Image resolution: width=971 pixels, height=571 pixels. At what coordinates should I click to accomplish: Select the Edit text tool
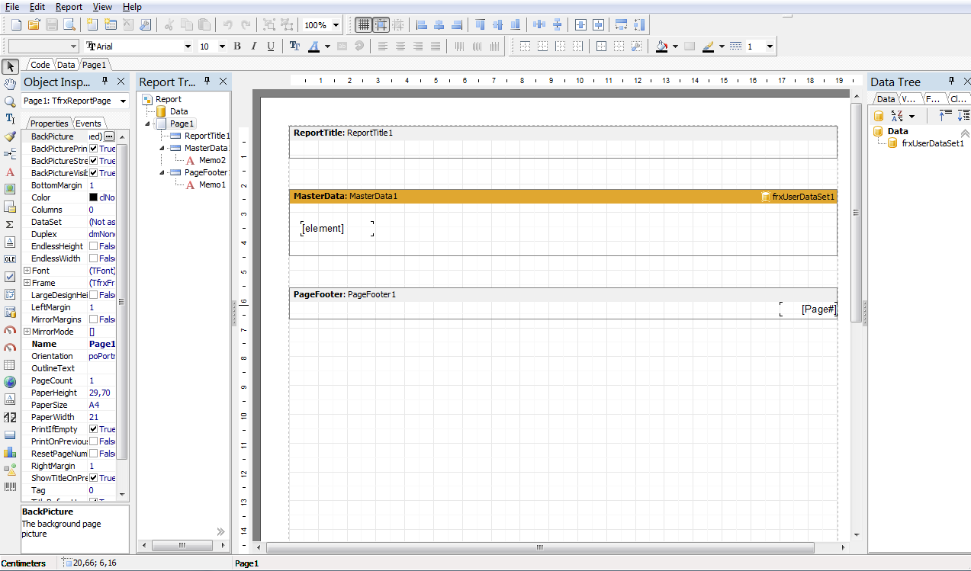10,118
